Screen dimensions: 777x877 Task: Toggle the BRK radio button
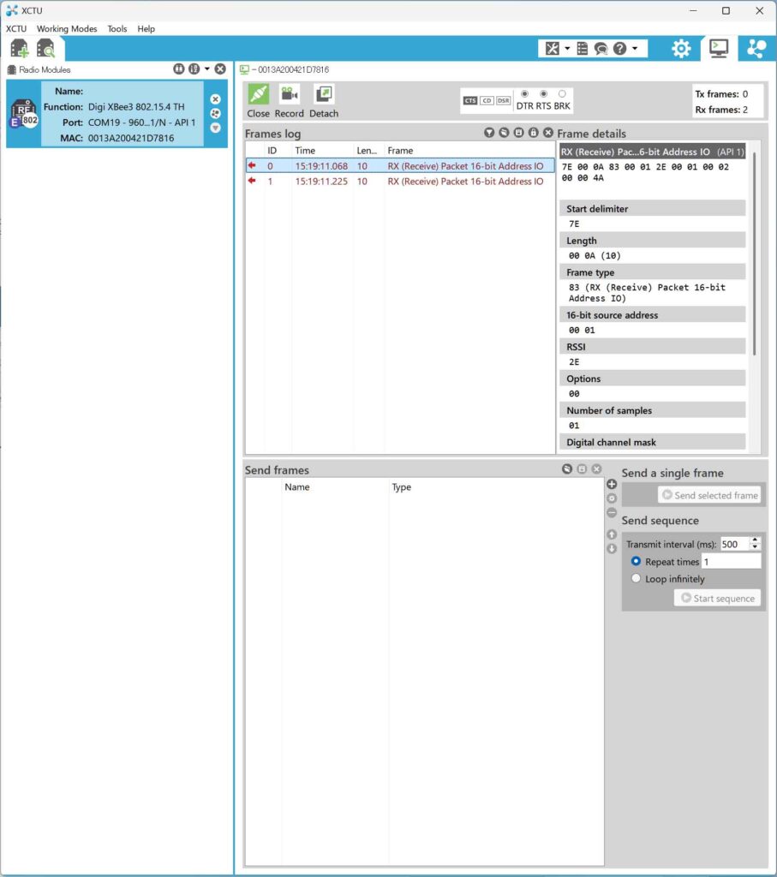click(562, 94)
